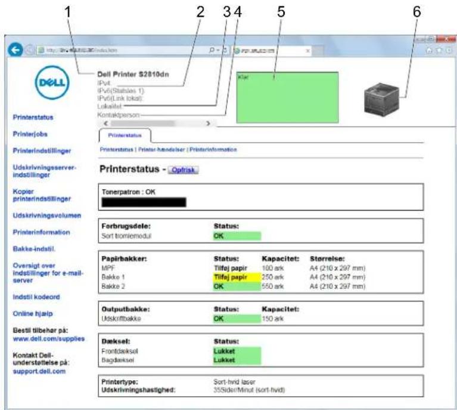The image size is (457, 410).
Task: Open the browser home icon
Action: click(x=429, y=51)
